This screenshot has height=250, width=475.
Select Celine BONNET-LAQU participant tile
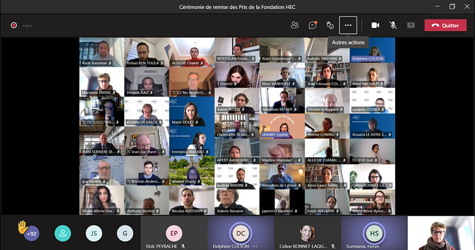coord(307,233)
